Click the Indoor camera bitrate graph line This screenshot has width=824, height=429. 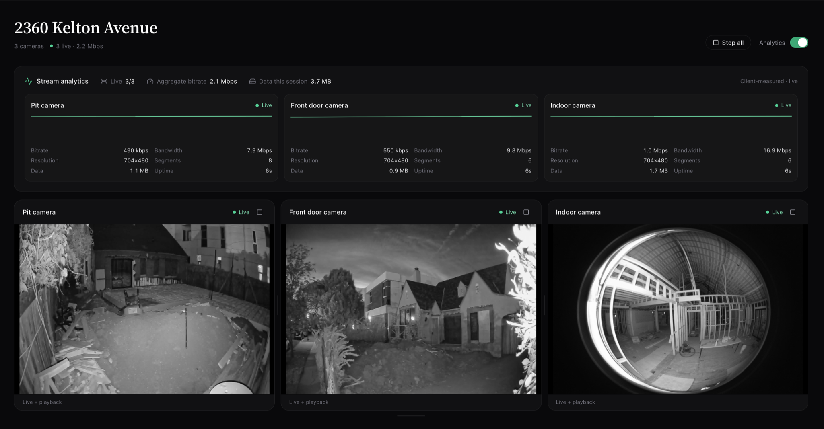[x=671, y=116]
